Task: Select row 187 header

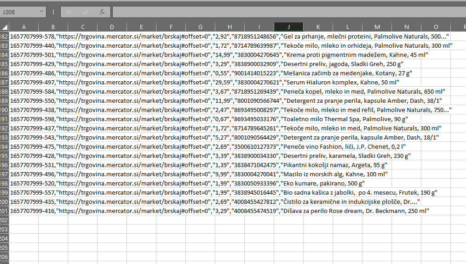Action: tap(5, 82)
